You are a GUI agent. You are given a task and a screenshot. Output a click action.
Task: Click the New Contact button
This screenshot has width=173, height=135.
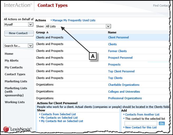click(19, 33)
